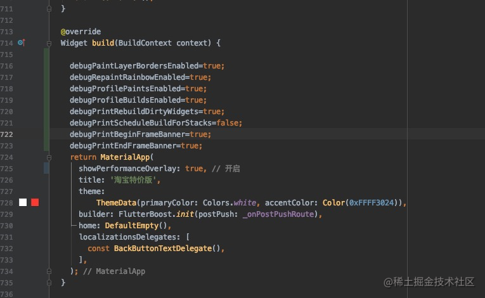Click the fold end marker at line 711
The width and height of the screenshot is (485, 298).
pyautogui.click(x=49, y=9)
